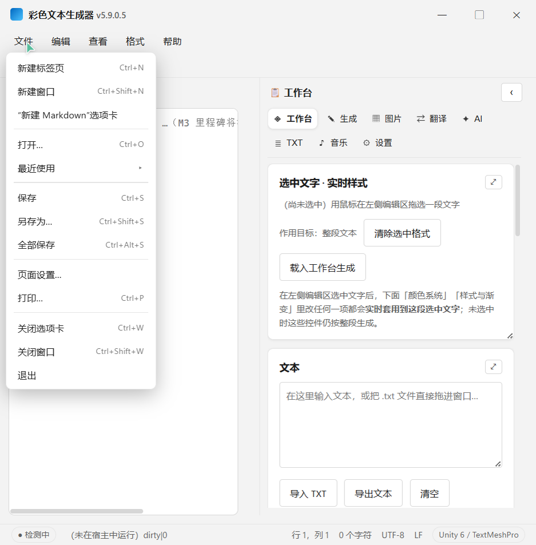Click the 文本 card resize handle
Image resolution: width=536 pixels, height=545 pixels.
pos(498,464)
